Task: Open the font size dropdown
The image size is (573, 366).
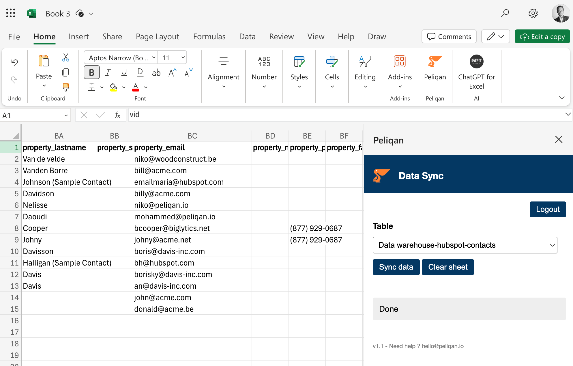Action: pos(183,57)
